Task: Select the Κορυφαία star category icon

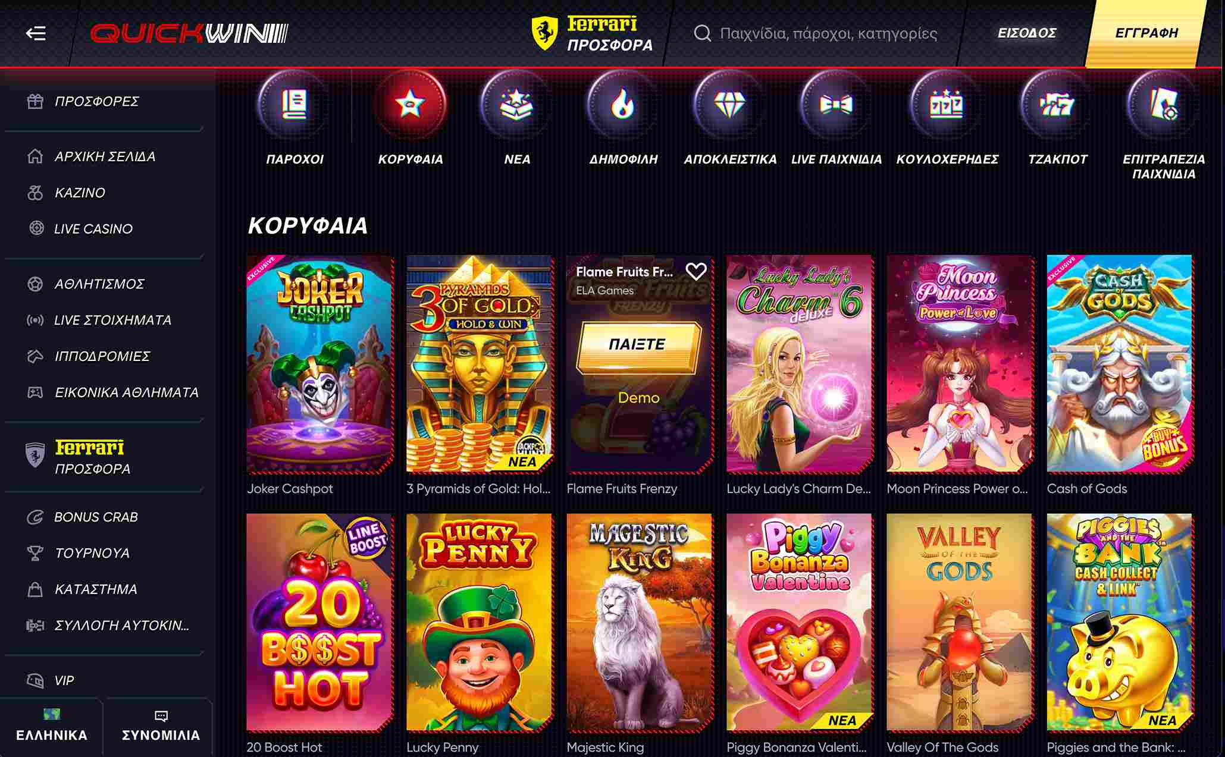Action: (x=410, y=105)
